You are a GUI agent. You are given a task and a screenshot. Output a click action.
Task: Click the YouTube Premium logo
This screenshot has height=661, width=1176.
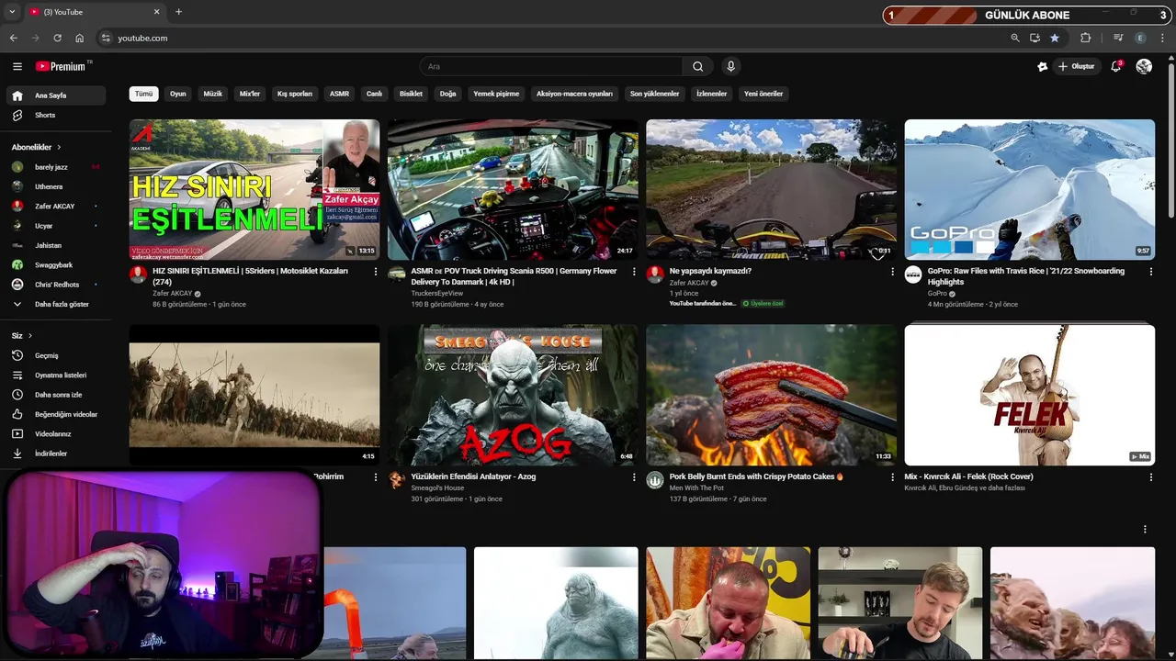(62, 66)
